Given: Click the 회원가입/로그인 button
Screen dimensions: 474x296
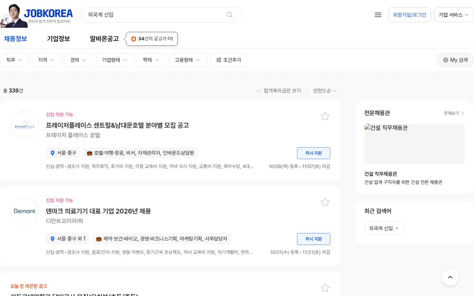Looking at the screenshot, I should tap(410, 15).
